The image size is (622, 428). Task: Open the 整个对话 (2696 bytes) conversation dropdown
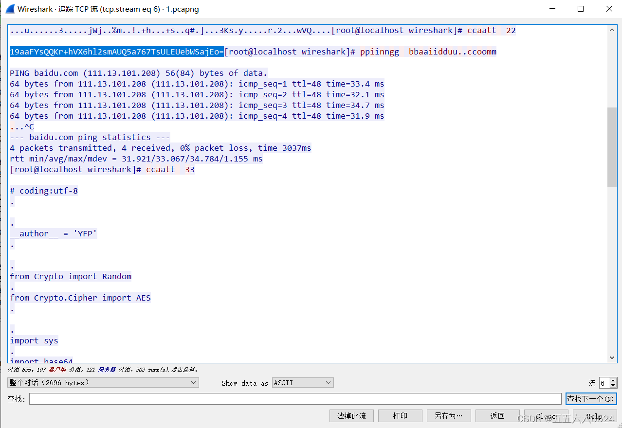tap(103, 383)
